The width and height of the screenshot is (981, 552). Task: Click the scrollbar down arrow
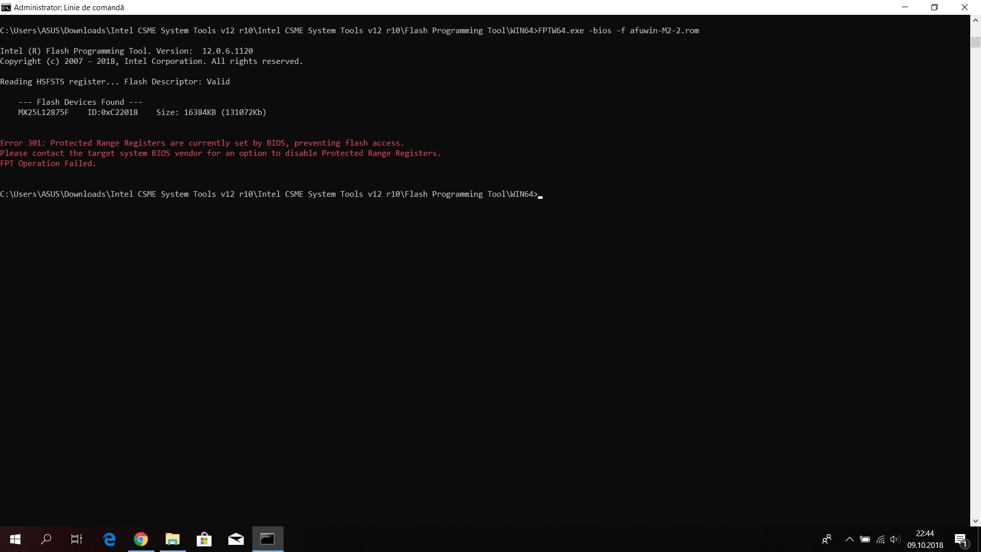coord(975,521)
